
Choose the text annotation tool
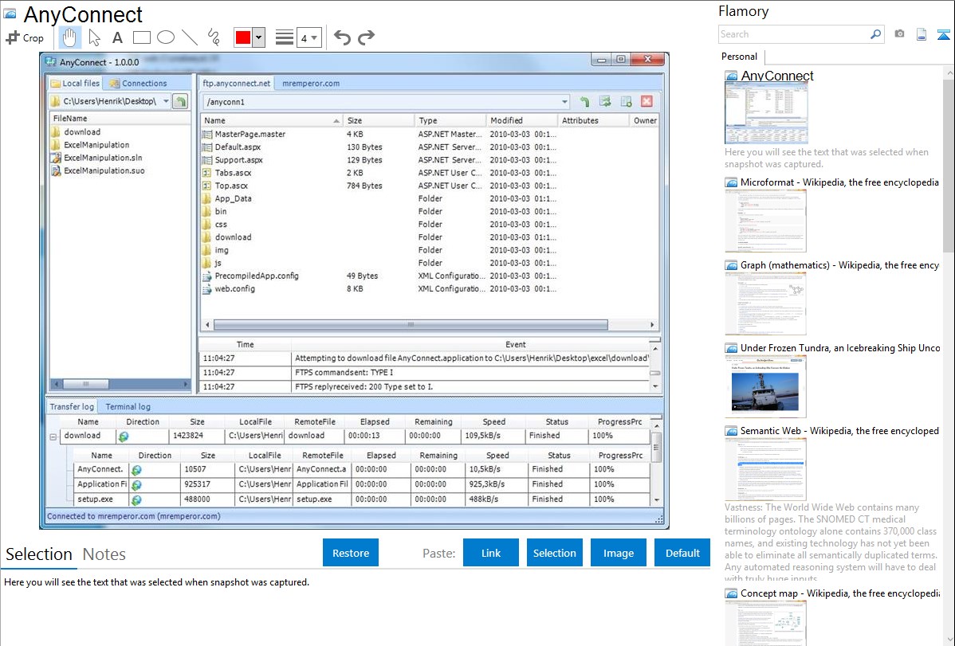117,37
